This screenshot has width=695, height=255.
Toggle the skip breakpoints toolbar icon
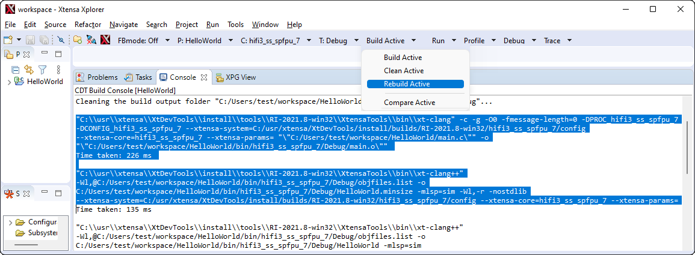pyautogui.click(x=61, y=40)
